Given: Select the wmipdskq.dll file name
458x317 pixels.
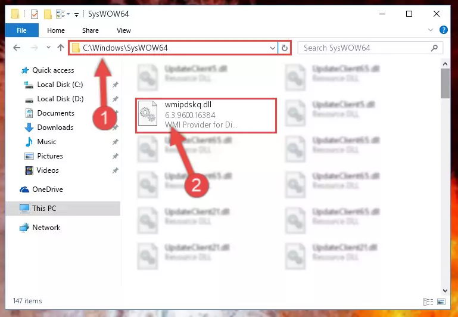Looking at the screenshot, I should [x=188, y=105].
